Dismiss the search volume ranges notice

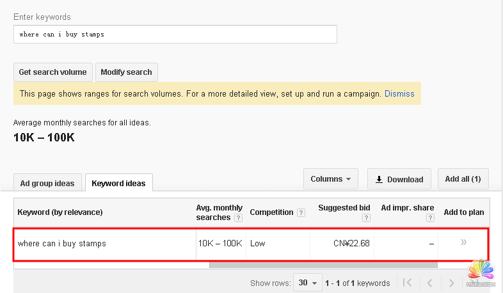(399, 93)
